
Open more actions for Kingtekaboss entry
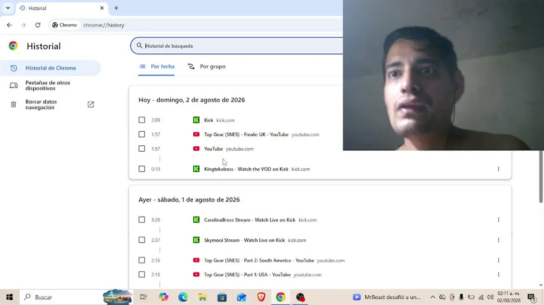(498, 169)
